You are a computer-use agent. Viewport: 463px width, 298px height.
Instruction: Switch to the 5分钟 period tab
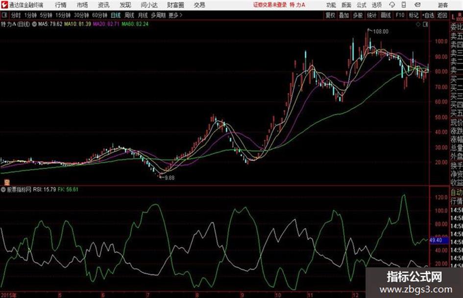[x=46, y=15]
